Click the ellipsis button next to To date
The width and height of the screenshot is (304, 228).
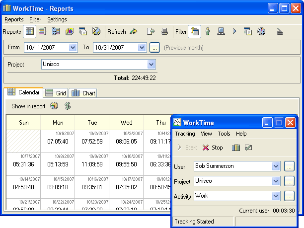[154, 47]
